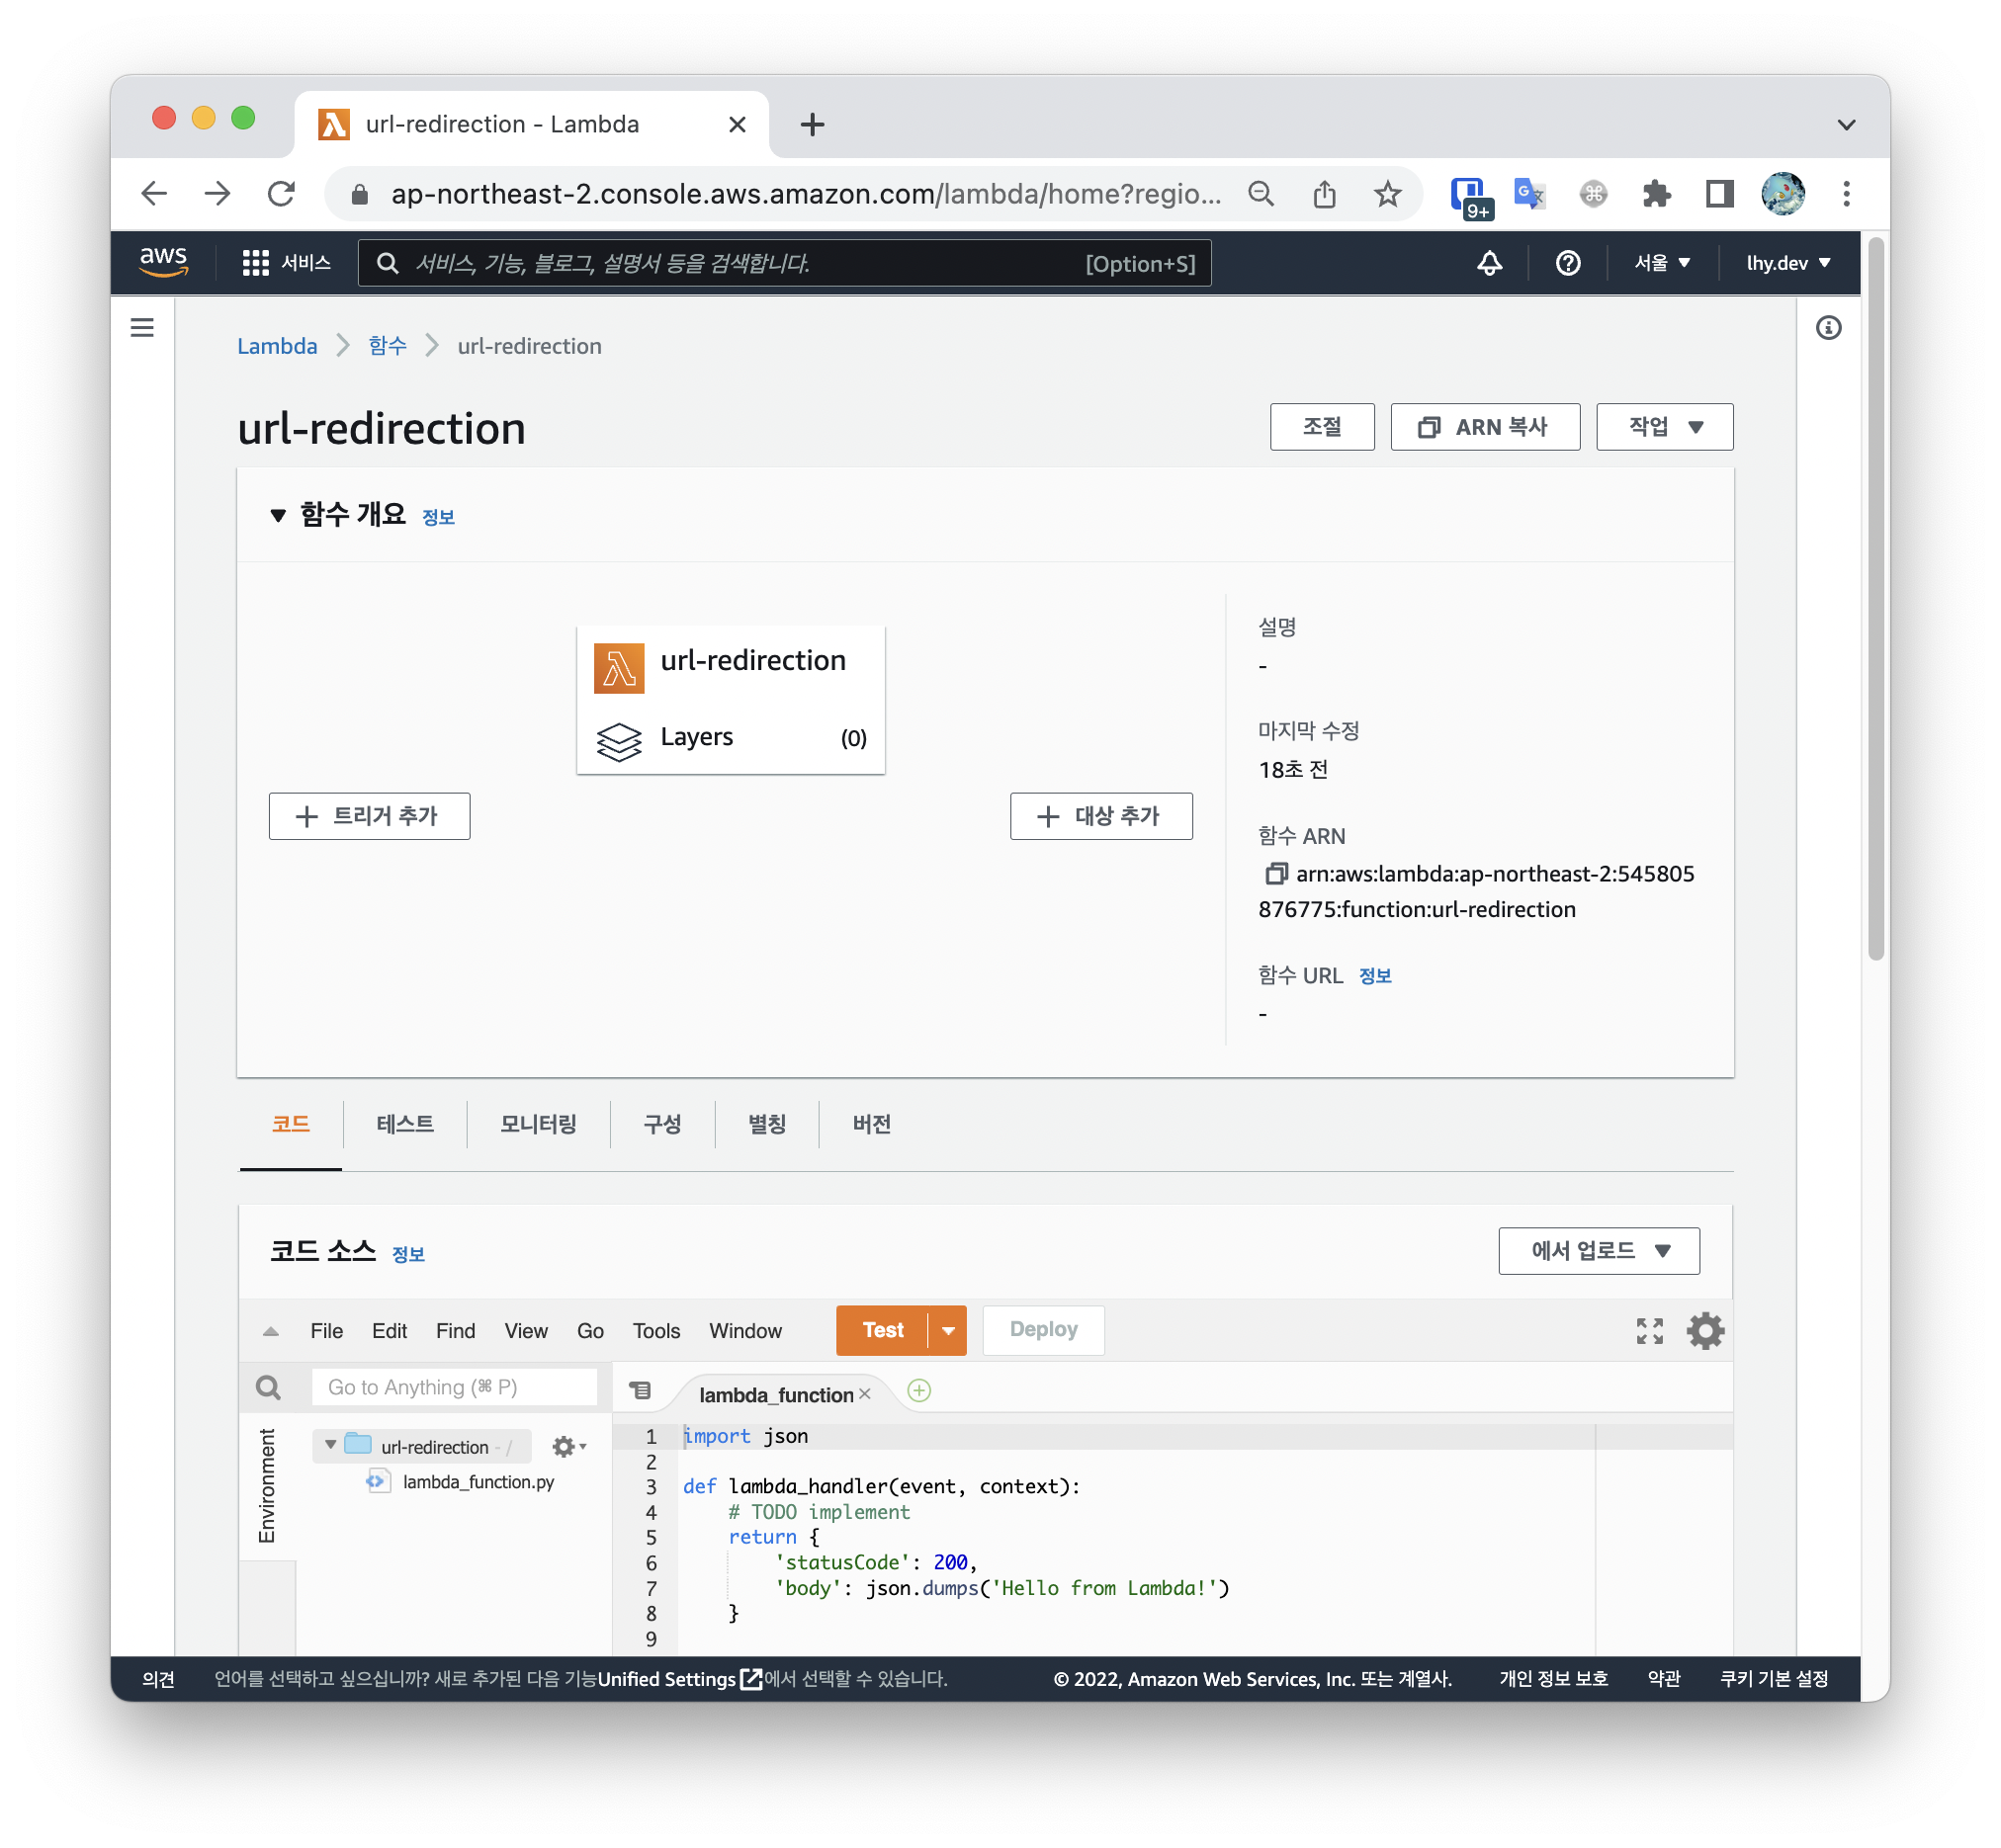The height and width of the screenshot is (1848, 2001).
Task: Open the 에서 업로드 dropdown
Action: (1598, 1250)
